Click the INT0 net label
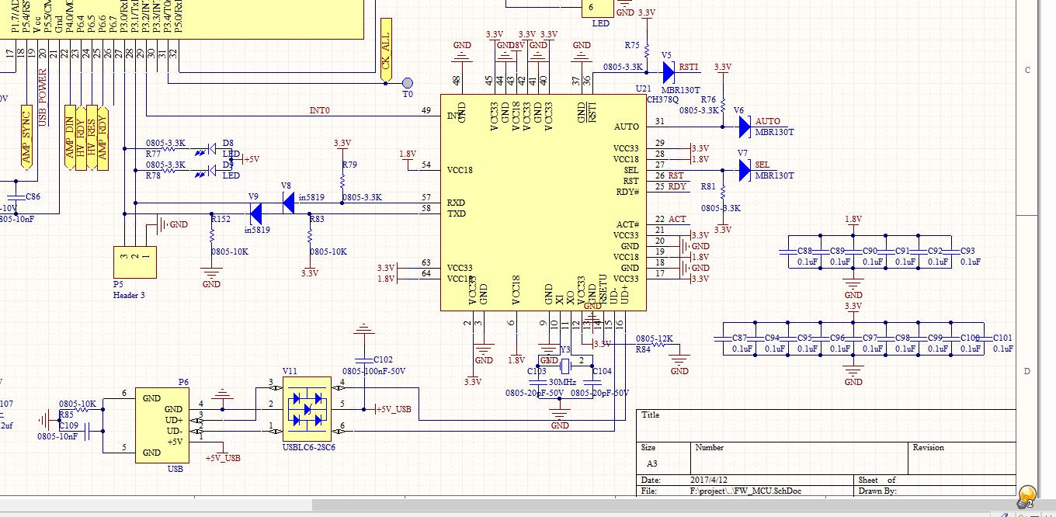 pyautogui.click(x=320, y=111)
